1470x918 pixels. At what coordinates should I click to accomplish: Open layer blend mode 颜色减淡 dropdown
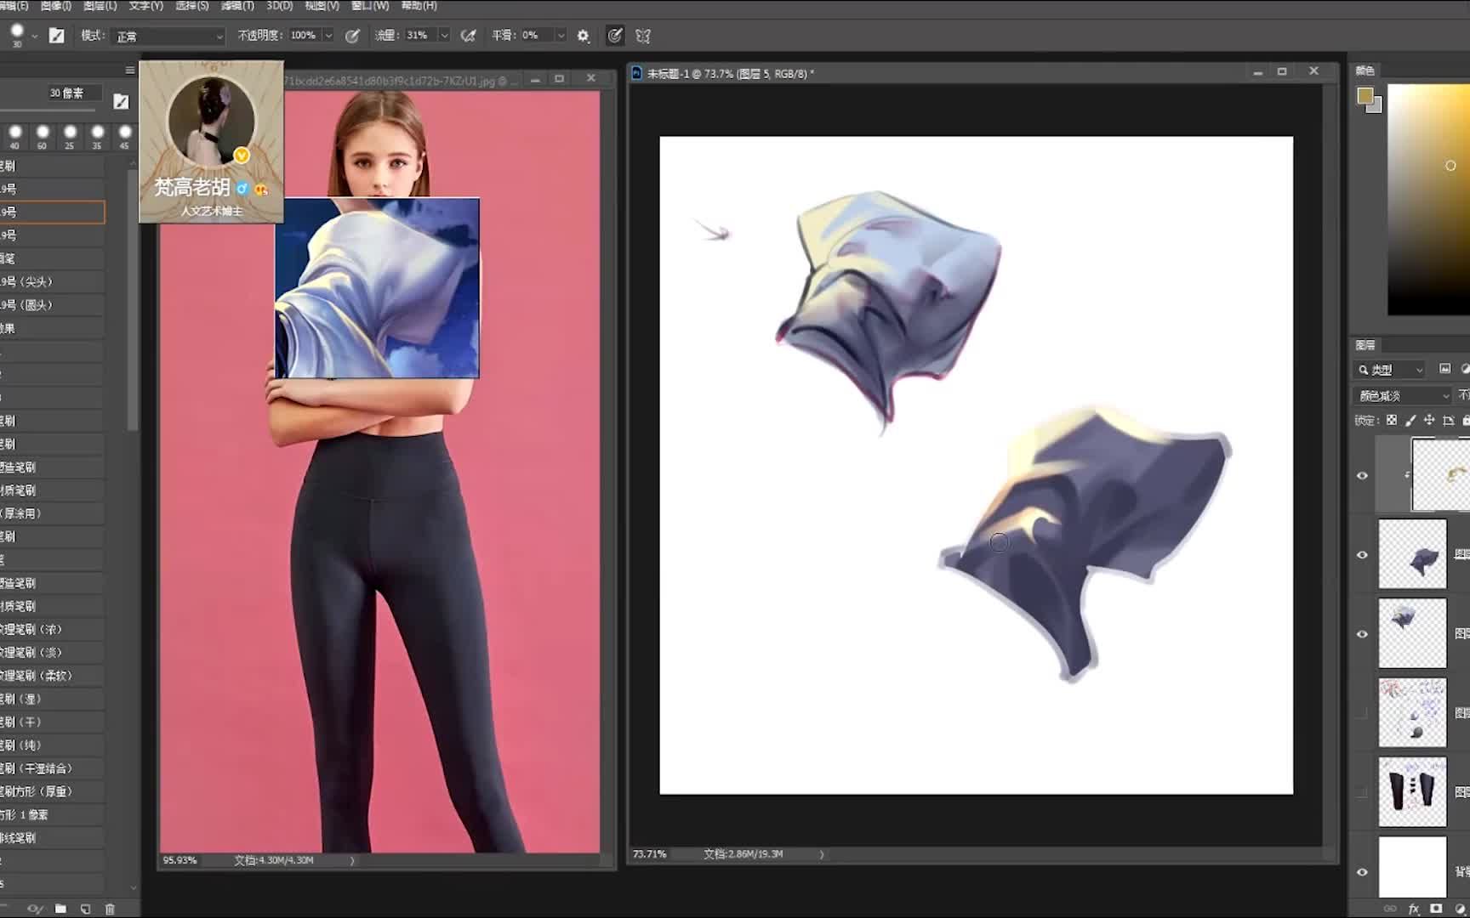1403,396
